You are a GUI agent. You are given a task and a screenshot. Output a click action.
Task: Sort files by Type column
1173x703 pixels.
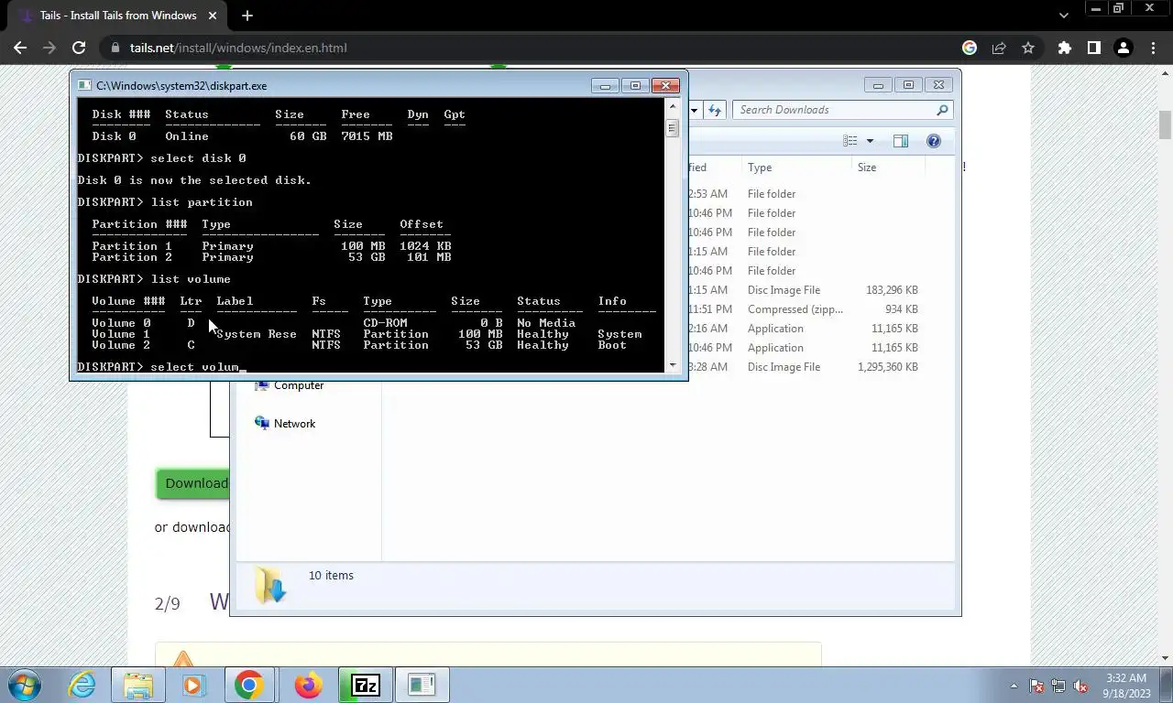[797, 168]
